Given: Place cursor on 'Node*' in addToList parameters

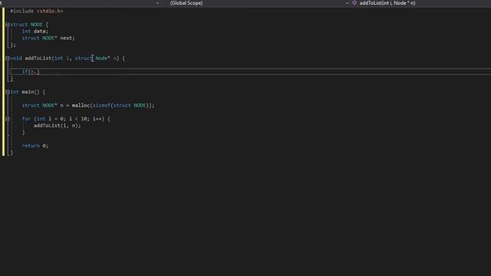Looking at the screenshot, I should (103, 58).
